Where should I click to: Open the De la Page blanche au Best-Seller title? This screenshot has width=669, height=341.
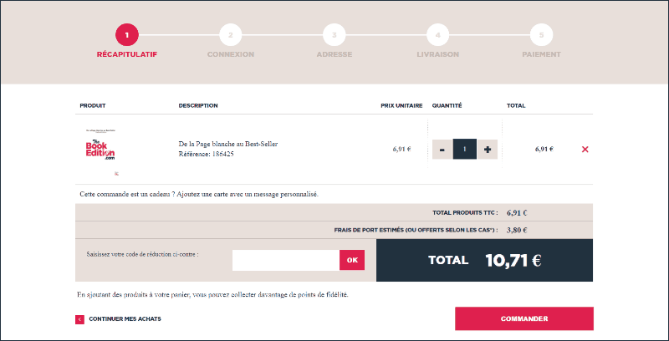click(228, 144)
